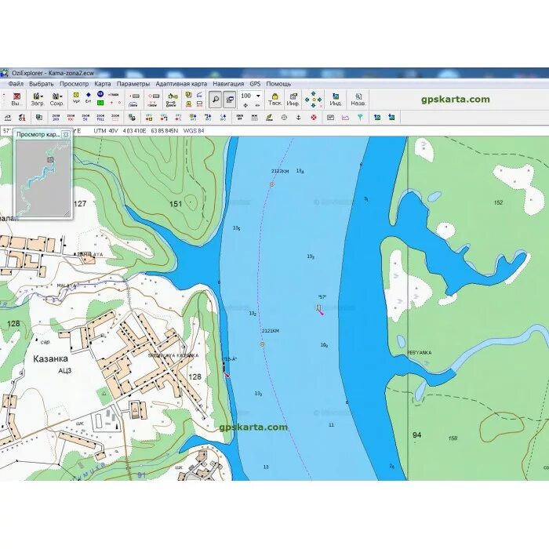Select the yellow Wpt waypoint tool
Viewport: 549px width, 549px height.
tap(76, 96)
